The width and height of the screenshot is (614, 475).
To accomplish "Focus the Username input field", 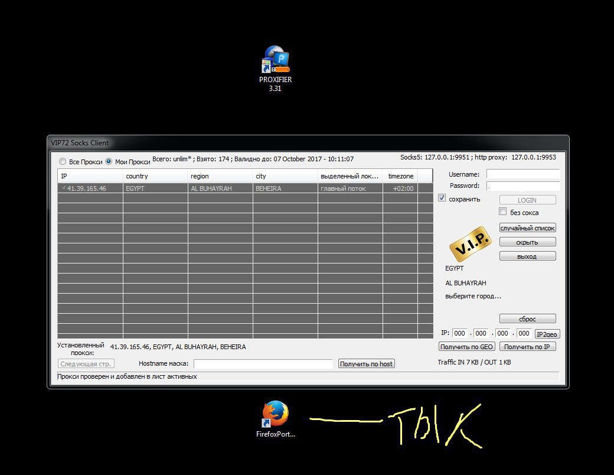I will pyautogui.click(x=522, y=174).
